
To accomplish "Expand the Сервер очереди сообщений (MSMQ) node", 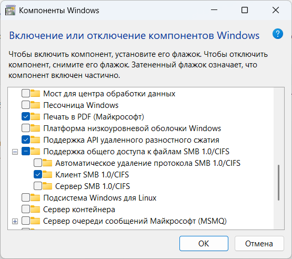I will coord(15,222).
